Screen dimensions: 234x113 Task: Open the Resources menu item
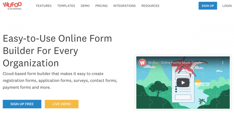[150, 6]
